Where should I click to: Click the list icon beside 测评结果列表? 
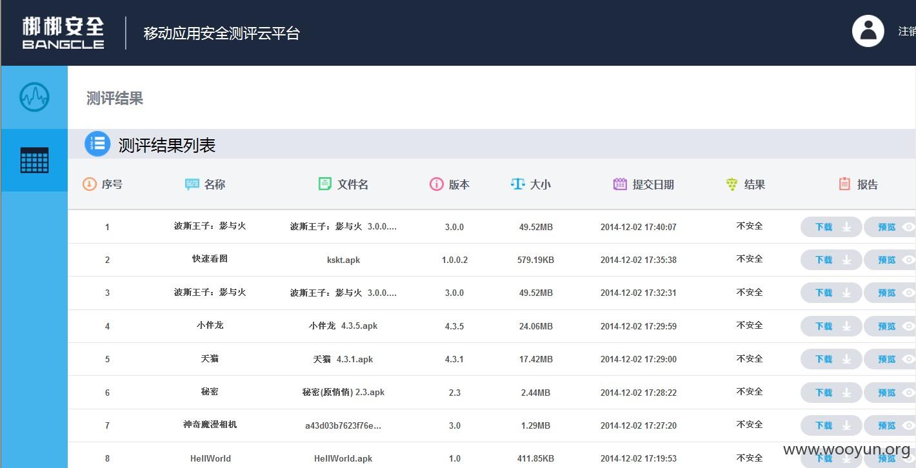pyautogui.click(x=97, y=144)
